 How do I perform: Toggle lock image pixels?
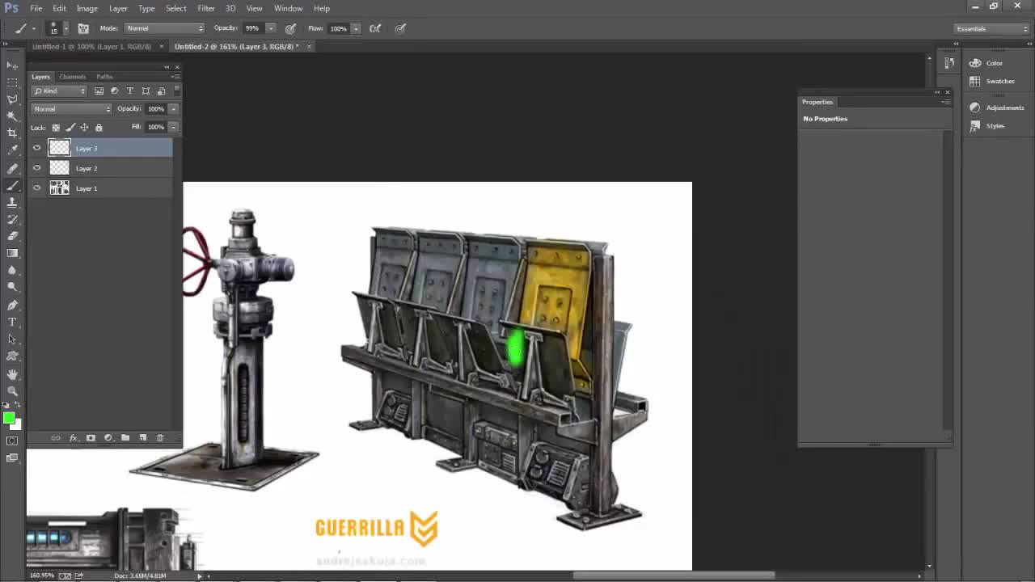pos(70,128)
